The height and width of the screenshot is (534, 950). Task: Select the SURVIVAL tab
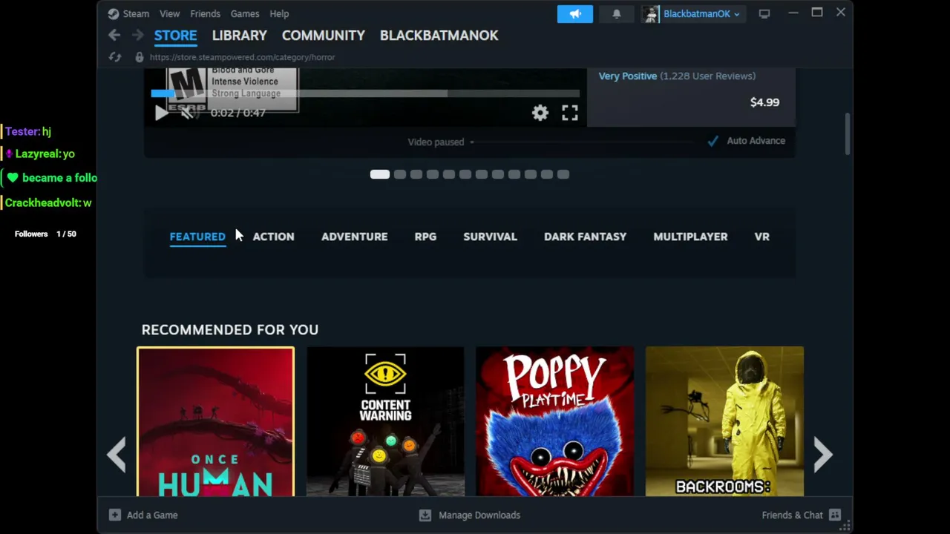[x=490, y=237]
